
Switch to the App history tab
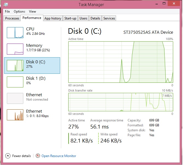(x=53, y=18)
